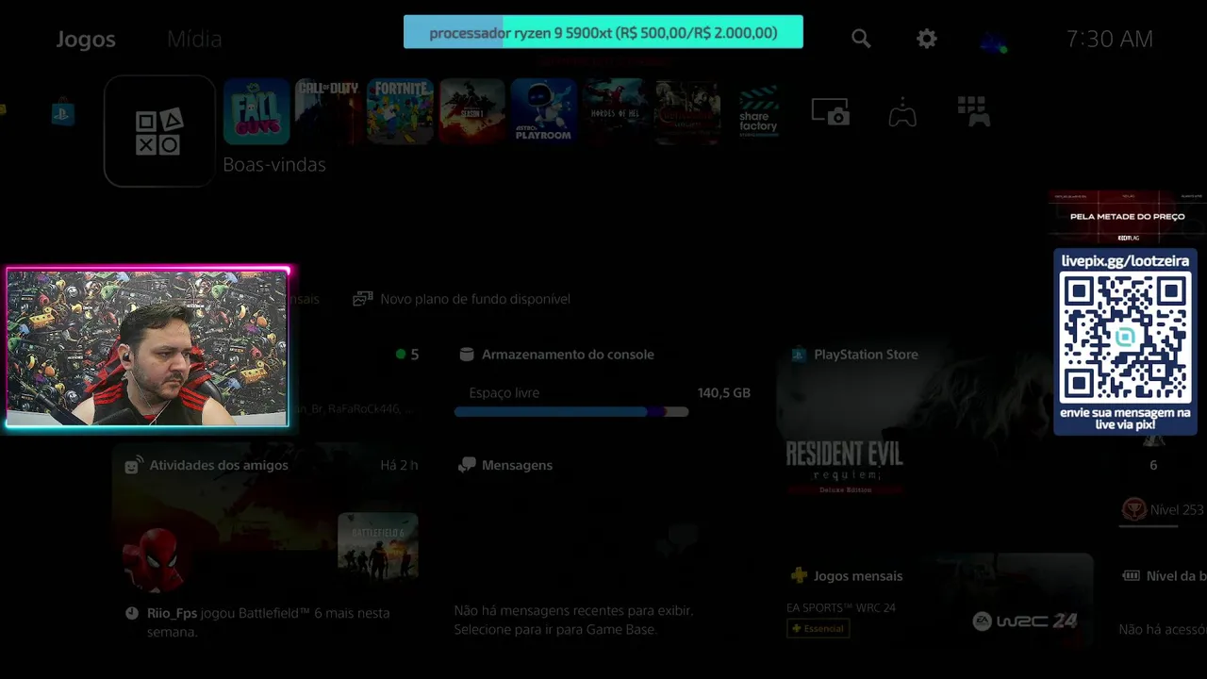Screen dimensions: 1207x679
Task: Click the livepix.gg/lootzeira QR code
Action: tap(1125, 337)
